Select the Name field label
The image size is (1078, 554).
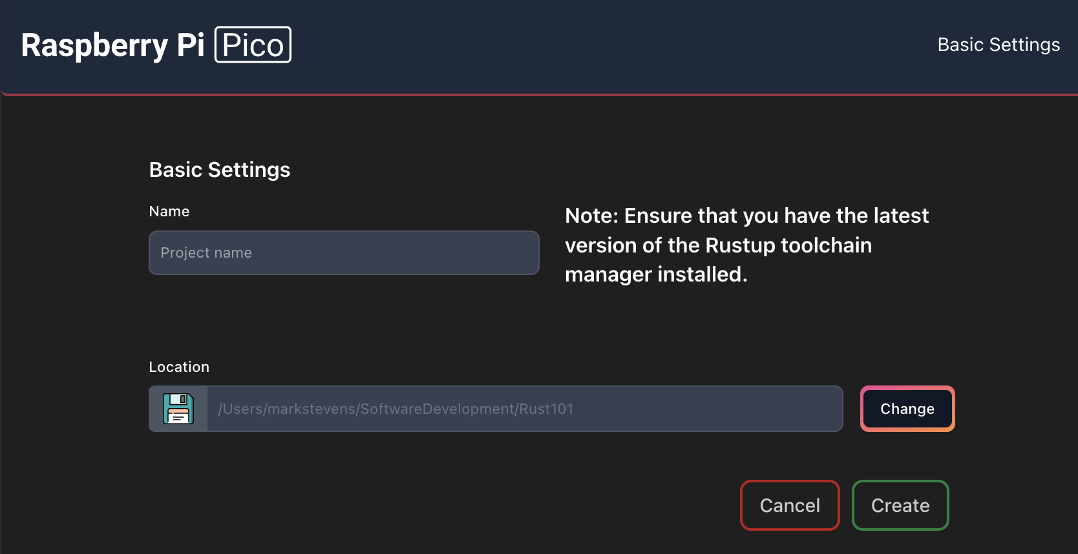(x=169, y=211)
